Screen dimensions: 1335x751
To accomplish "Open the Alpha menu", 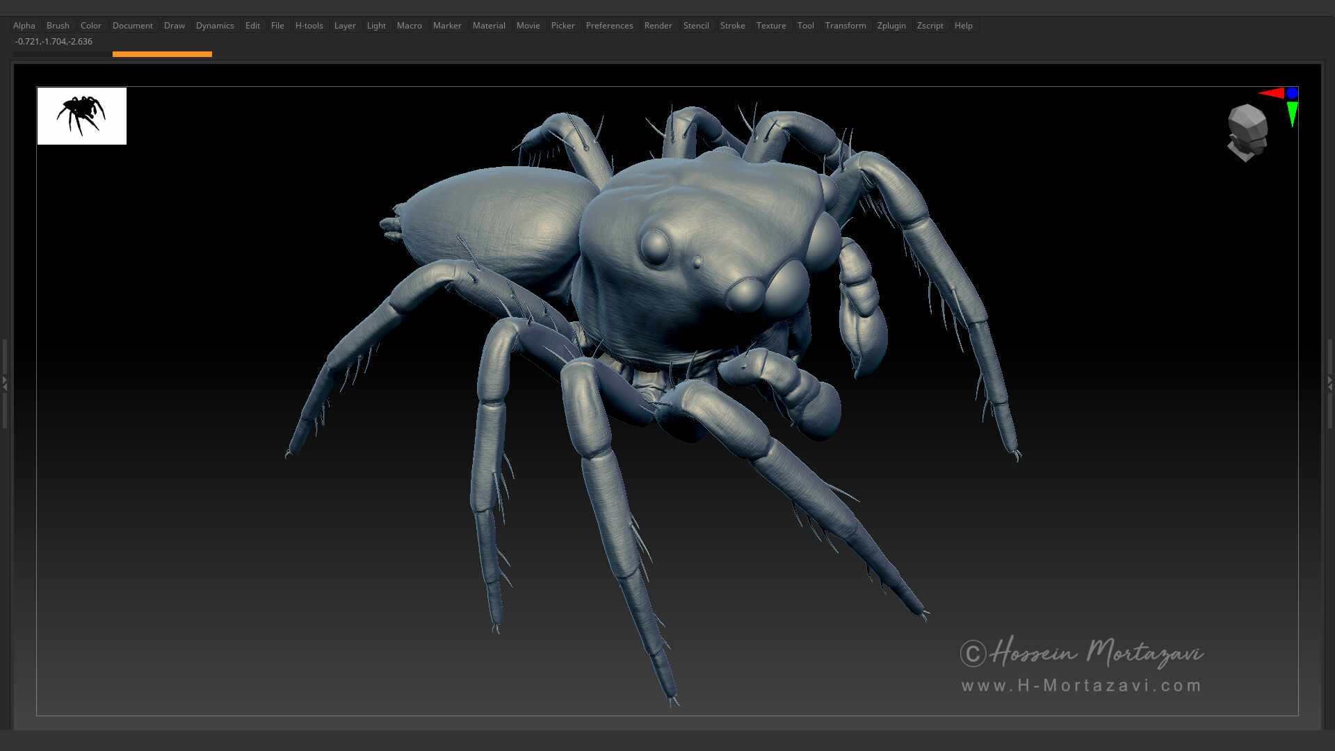I will coord(24,25).
